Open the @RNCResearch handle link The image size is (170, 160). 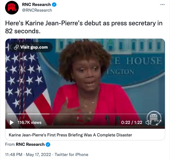(37, 10)
